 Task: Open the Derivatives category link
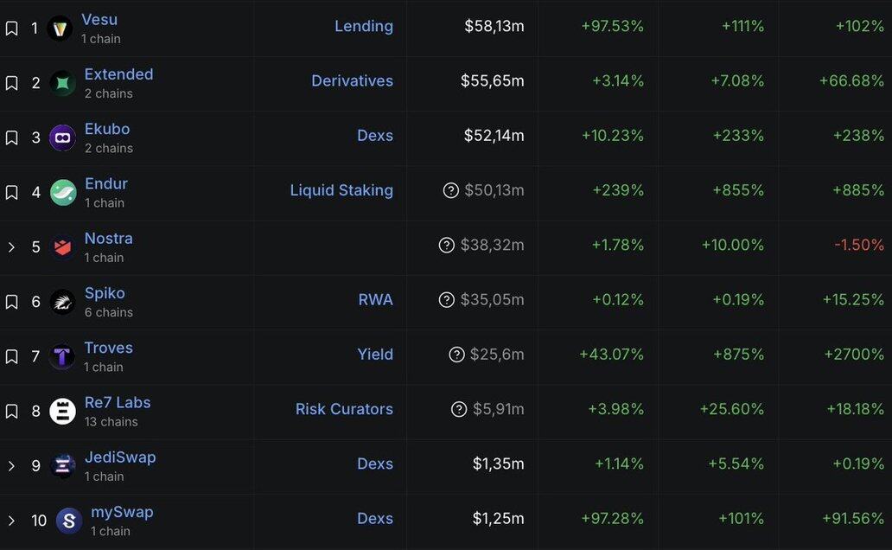pos(352,80)
